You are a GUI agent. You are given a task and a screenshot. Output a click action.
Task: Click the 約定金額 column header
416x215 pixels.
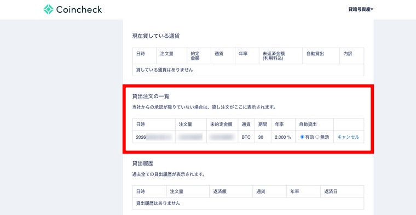(x=199, y=56)
